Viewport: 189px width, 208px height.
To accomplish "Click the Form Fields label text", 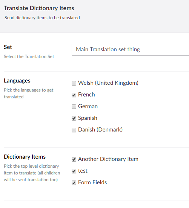I will [92, 182].
